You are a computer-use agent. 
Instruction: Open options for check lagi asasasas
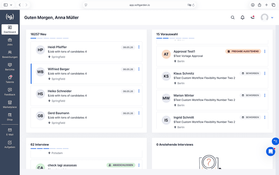pos(139,165)
